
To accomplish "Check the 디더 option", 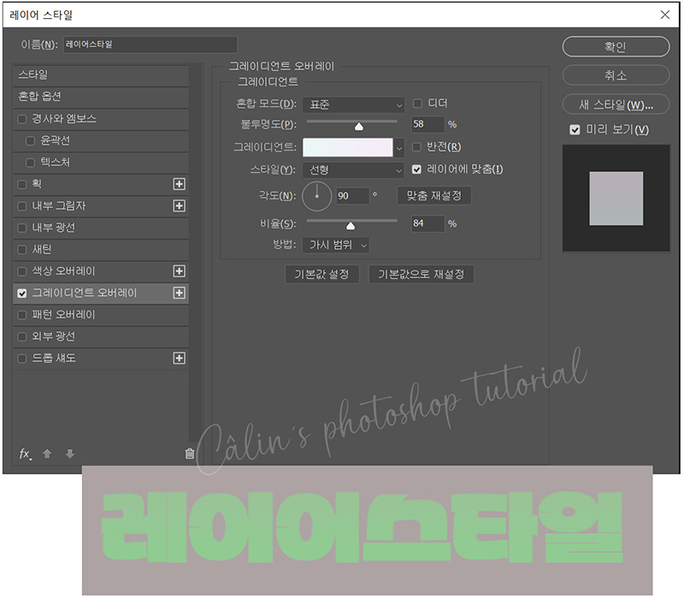I will point(417,103).
